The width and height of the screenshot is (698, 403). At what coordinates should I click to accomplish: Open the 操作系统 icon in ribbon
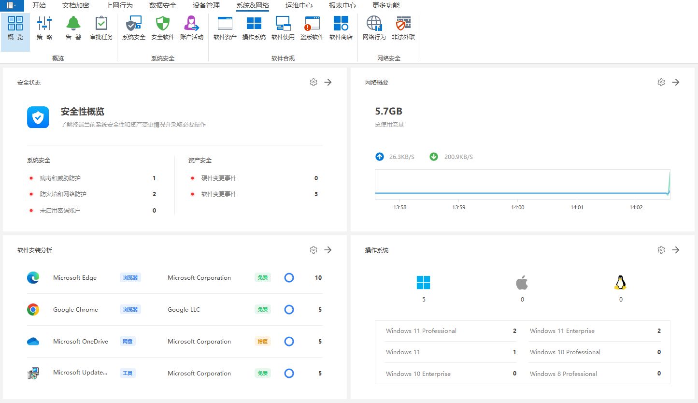[254, 23]
